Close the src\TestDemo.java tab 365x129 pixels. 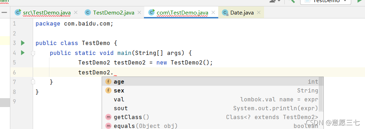point(75,12)
